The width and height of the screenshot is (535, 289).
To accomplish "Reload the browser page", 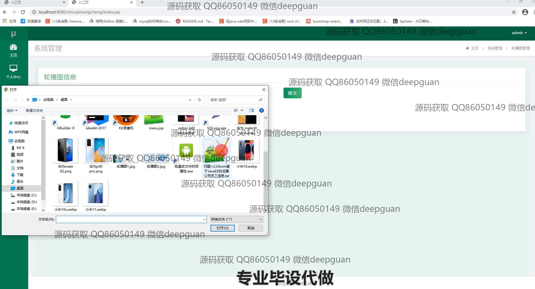I will pyautogui.click(x=23, y=12).
